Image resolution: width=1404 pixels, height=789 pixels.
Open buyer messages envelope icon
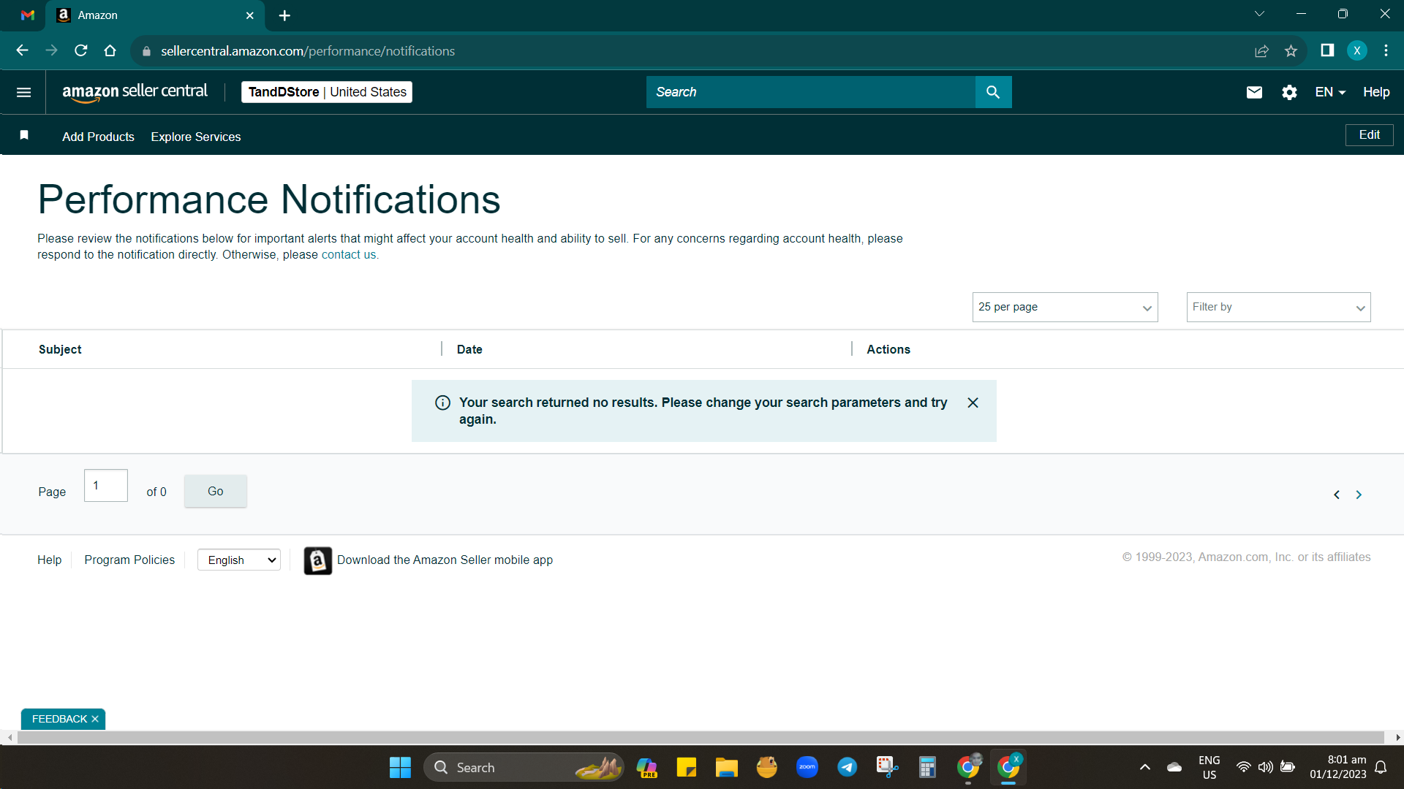(1254, 92)
